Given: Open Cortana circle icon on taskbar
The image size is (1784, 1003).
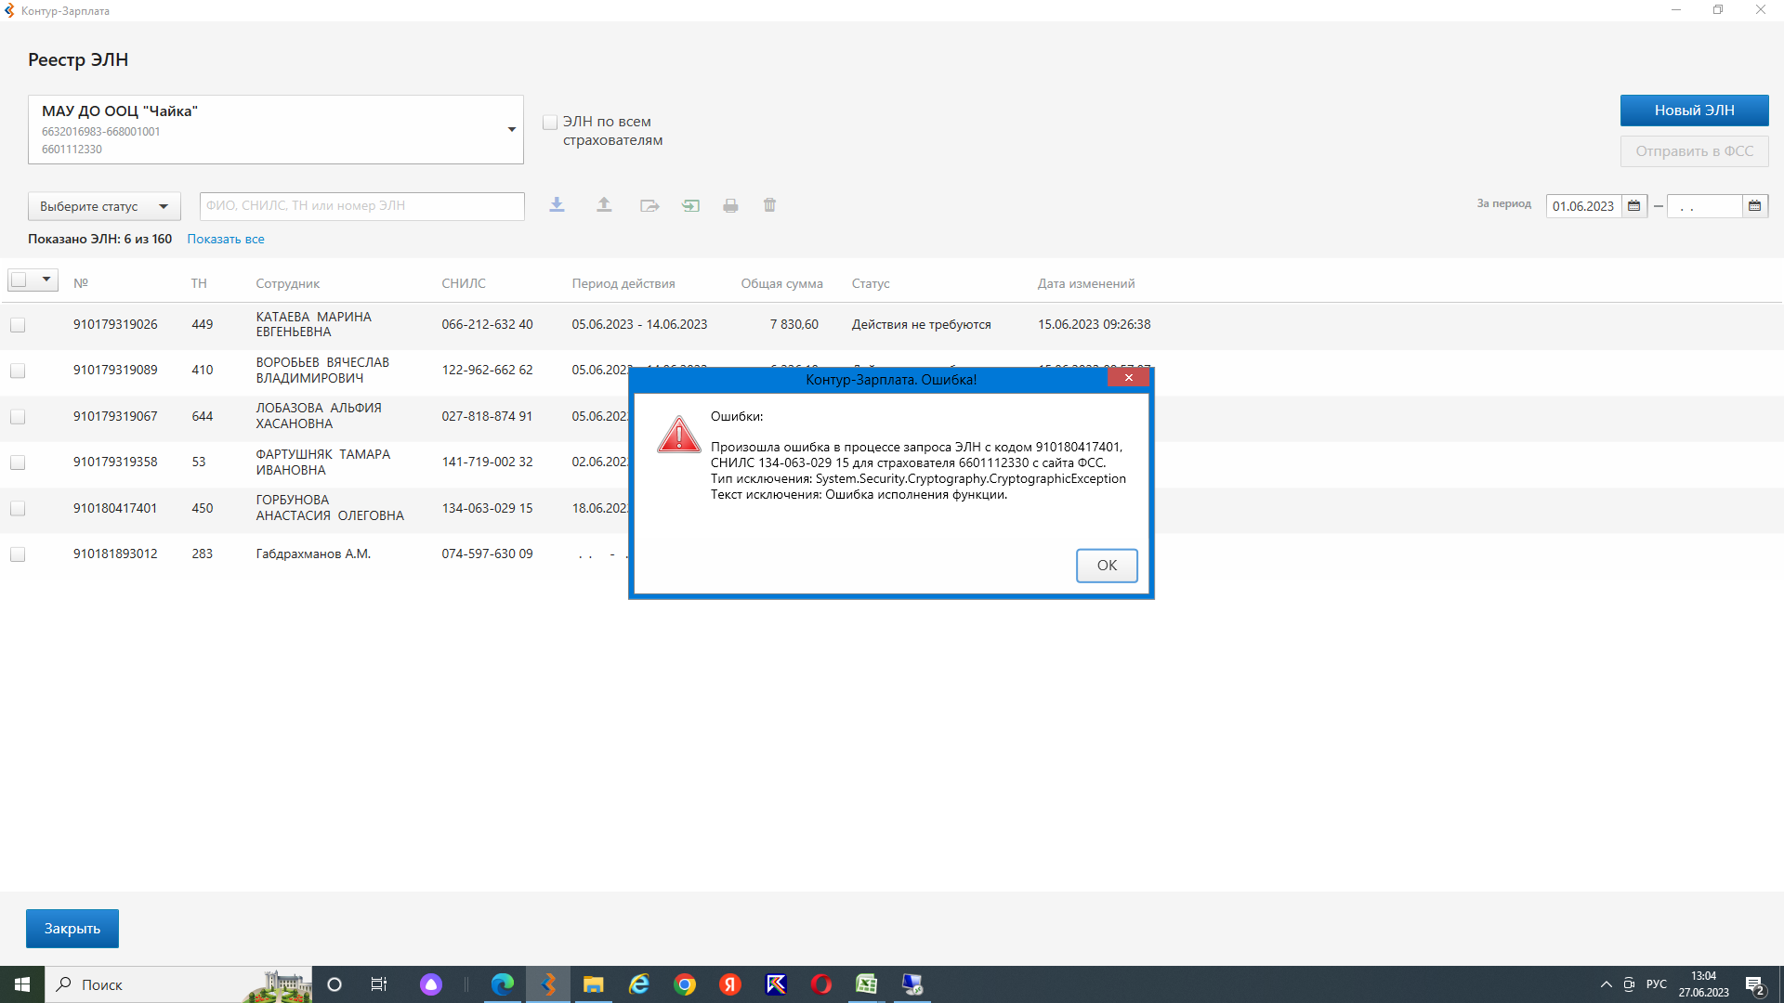Looking at the screenshot, I should point(334,984).
